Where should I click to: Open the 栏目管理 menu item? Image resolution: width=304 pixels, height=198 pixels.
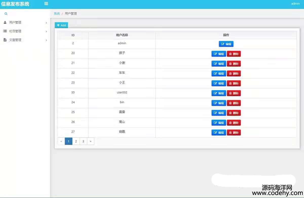click(15, 31)
